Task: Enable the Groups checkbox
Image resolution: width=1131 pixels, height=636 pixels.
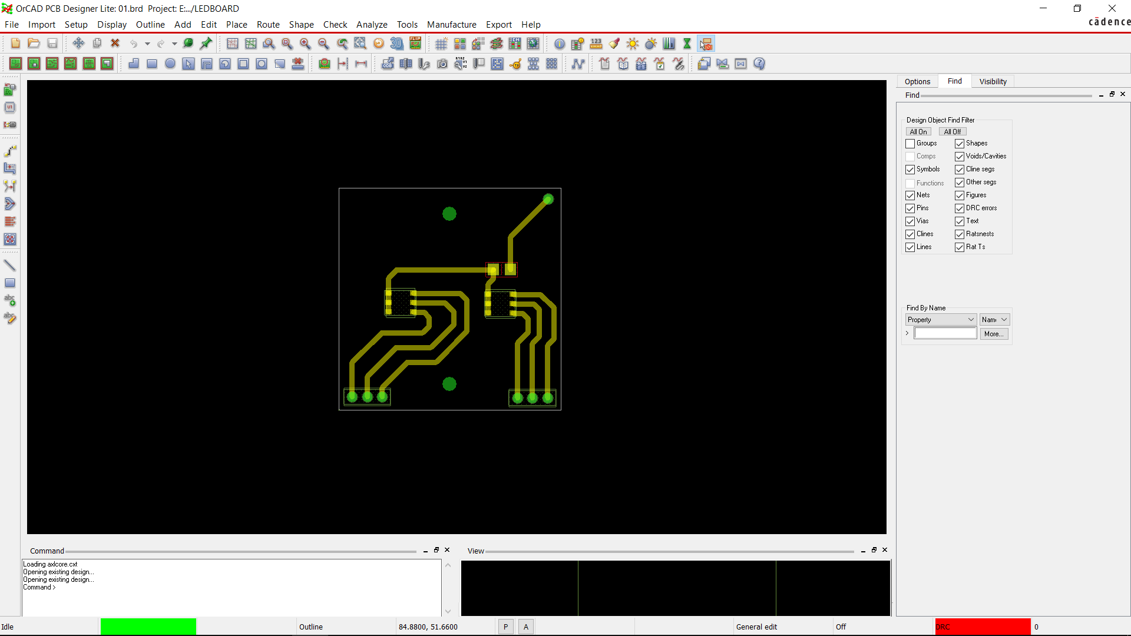Action: (x=910, y=144)
